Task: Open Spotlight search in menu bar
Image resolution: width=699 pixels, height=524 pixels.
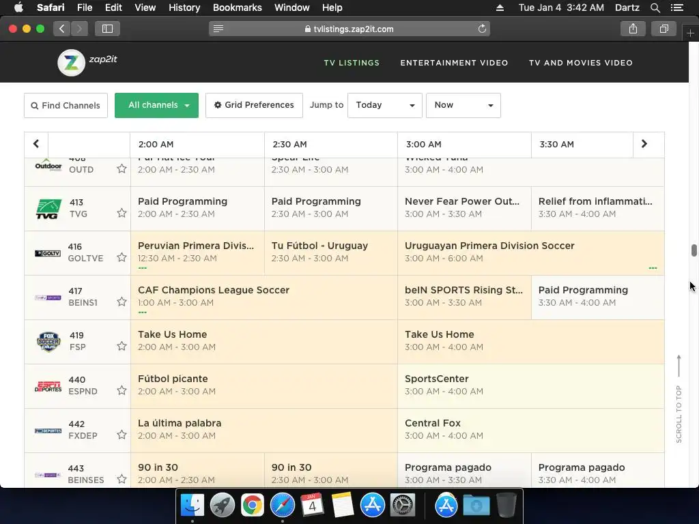Action: [655, 8]
